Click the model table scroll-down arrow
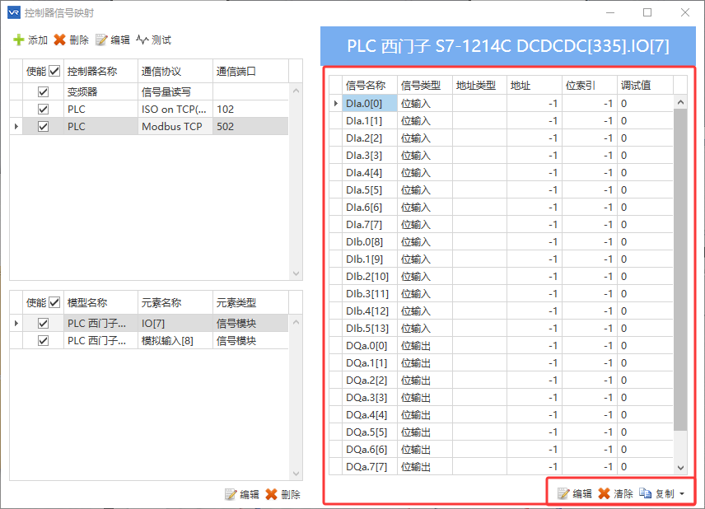Image resolution: width=705 pixels, height=509 pixels. [x=296, y=474]
